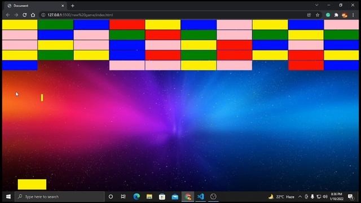View site information for 127.0.0.1
361x203 pixels.
click(43, 15)
